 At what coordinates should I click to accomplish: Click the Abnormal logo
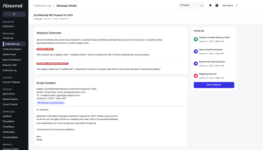12,6
